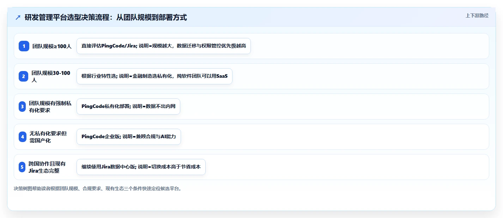
Task: Select step number badge 4
Action: [x=23, y=137]
